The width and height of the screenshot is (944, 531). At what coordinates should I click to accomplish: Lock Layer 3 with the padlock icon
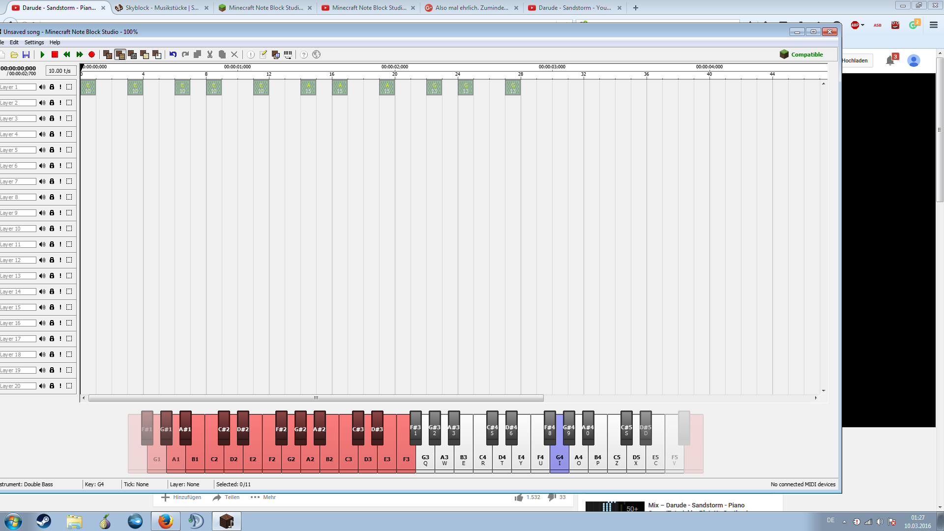tap(52, 118)
